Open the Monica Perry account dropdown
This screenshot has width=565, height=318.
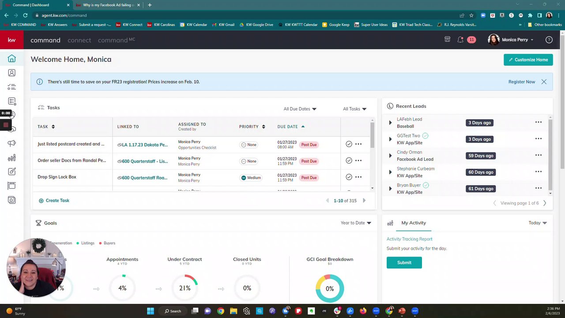[x=511, y=40]
